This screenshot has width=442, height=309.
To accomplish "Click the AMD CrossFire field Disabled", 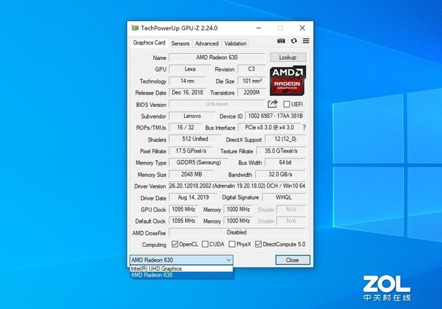I will pos(237,232).
